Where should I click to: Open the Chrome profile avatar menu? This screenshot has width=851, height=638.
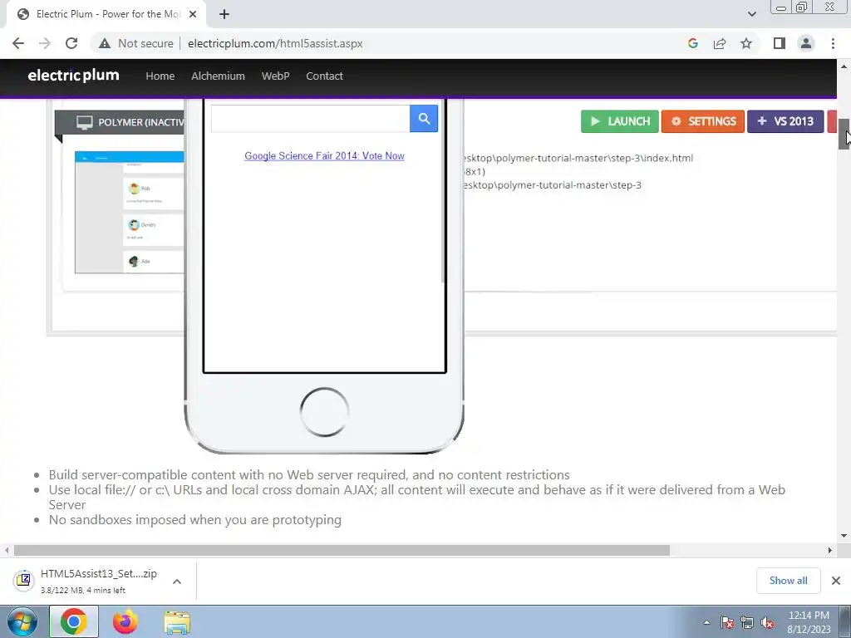(806, 43)
